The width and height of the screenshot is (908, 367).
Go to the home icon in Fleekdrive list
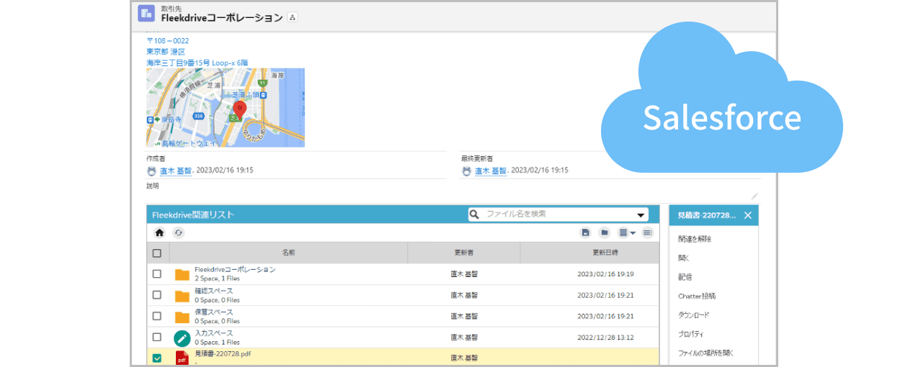[x=160, y=233]
